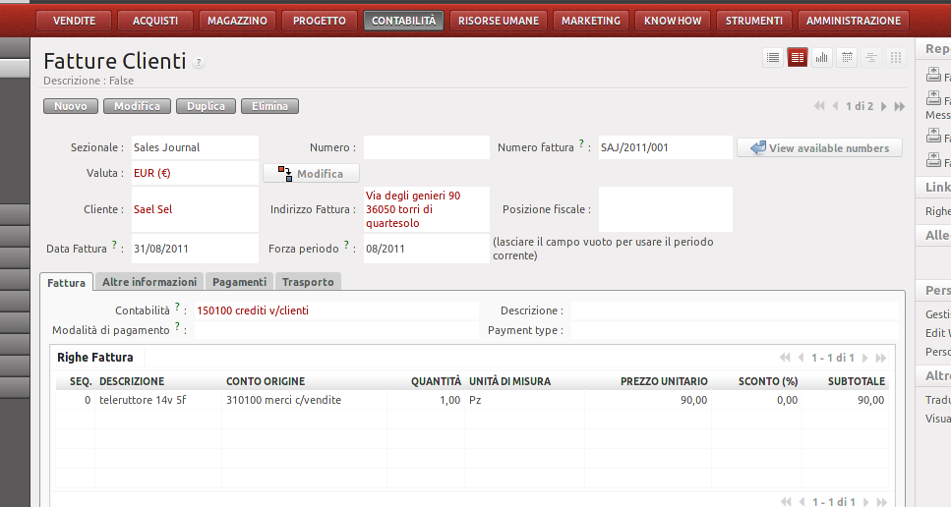Open the dotted grid view icon
This screenshot has height=507, width=951.
coord(896,58)
